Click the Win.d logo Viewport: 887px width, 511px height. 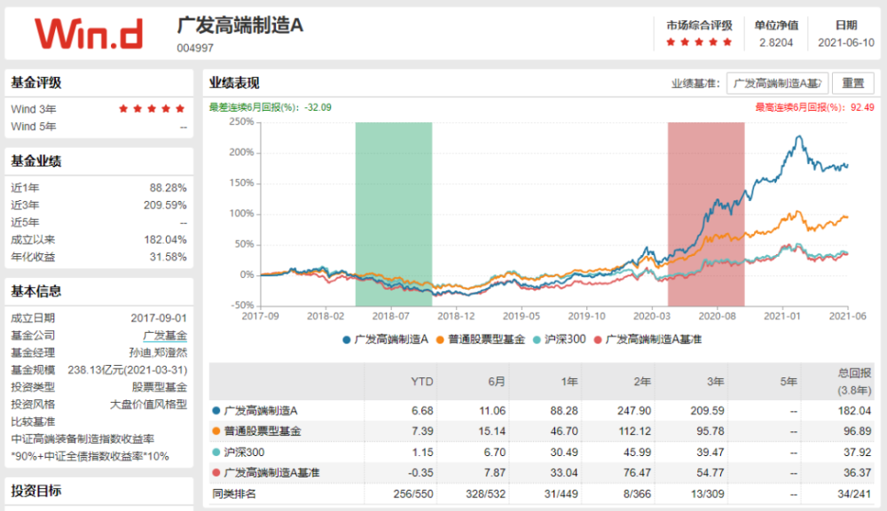(x=88, y=34)
